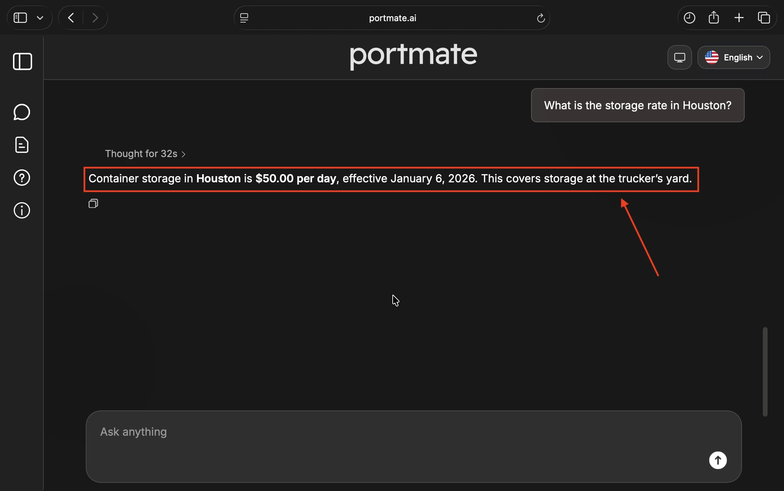Switch display theme with the monitor icon

coord(679,57)
